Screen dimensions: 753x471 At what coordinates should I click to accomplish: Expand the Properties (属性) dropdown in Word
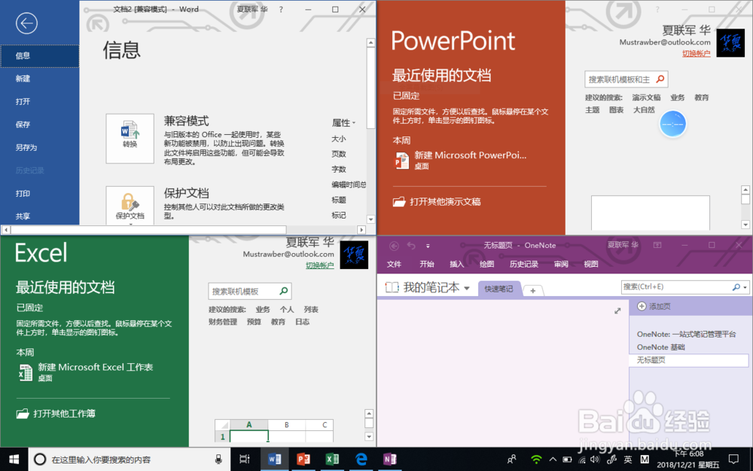pyautogui.click(x=344, y=123)
